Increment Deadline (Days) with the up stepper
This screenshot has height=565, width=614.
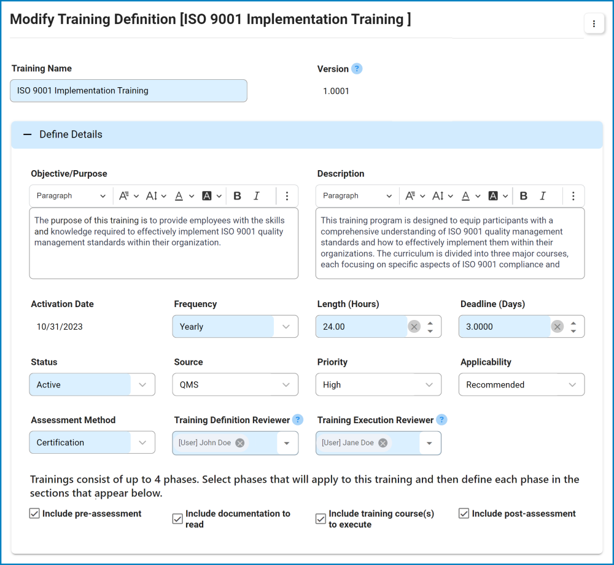572,323
